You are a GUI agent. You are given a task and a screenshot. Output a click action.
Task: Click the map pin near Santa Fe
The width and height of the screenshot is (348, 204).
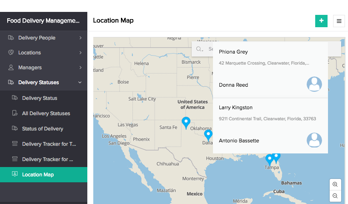pos(186,123)
